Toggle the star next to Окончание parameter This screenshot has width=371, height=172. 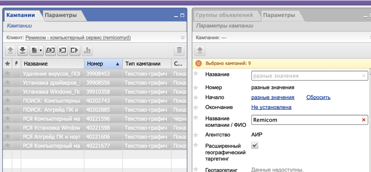[x=196, y=107]
